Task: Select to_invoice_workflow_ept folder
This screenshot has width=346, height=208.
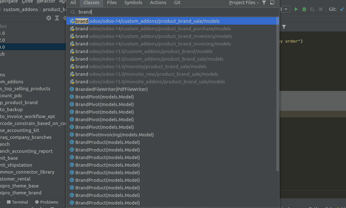Action: click(28, 116)
